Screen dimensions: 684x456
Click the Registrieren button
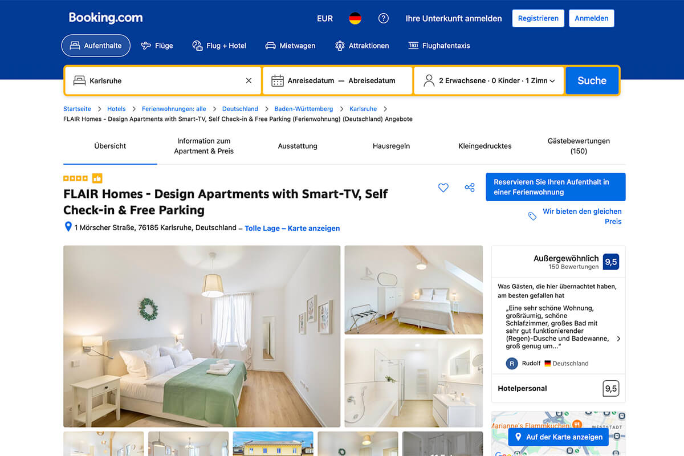(x=538, y=18)
